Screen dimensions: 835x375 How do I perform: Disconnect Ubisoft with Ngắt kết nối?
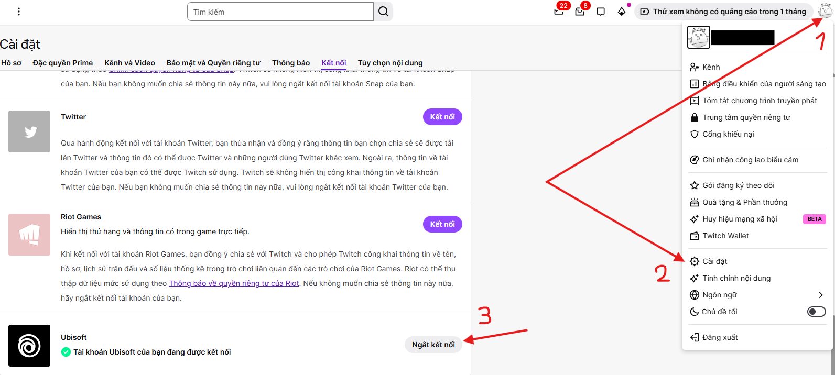pyautogui.click(x=433, y=345)
